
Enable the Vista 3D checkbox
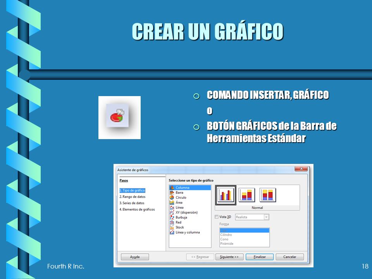pyautogui.click(x=216, y=217)
